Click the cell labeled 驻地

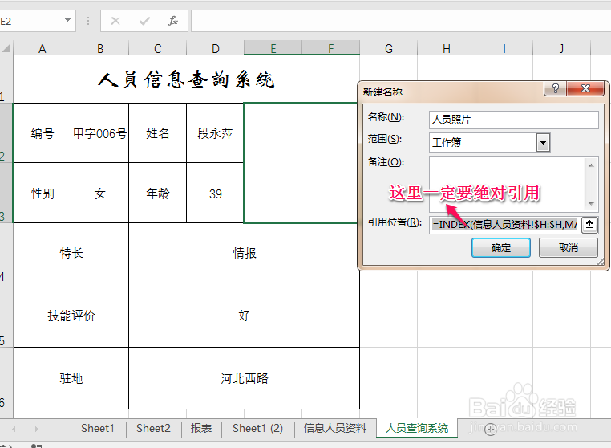[71, 378]
